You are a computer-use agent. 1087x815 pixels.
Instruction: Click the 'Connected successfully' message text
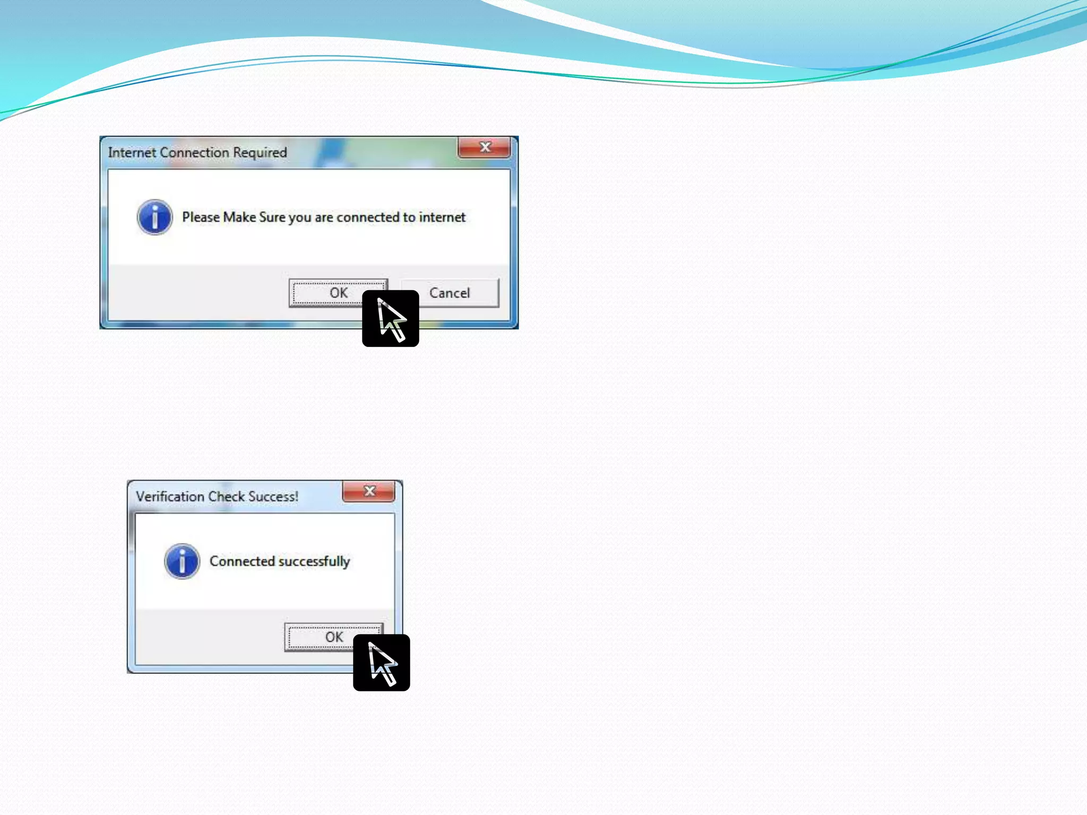280,561
